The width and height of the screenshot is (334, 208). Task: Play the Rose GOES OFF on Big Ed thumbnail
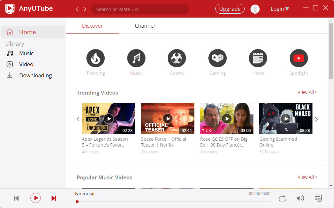click(227, 119)
